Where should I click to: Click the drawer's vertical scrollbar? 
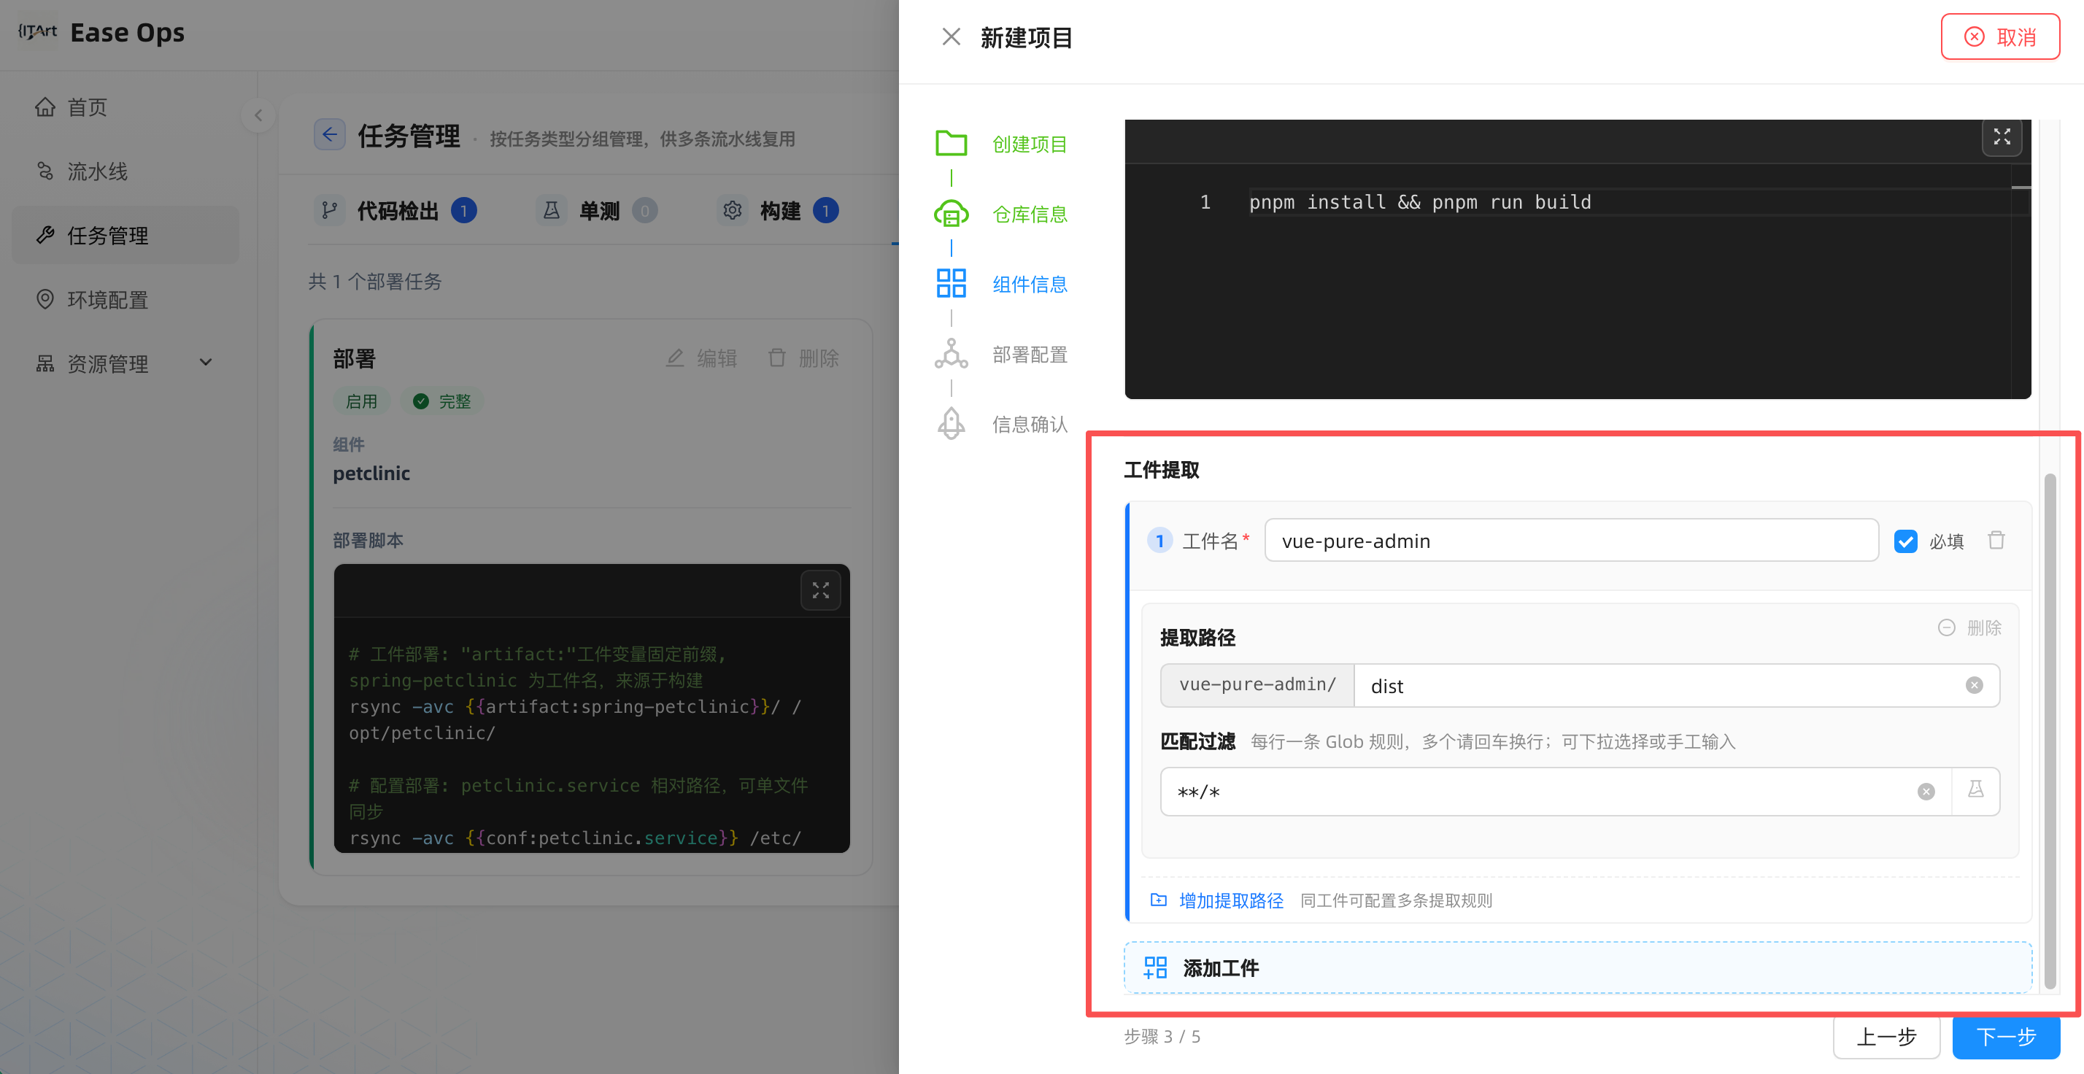tap(2049, 732)
